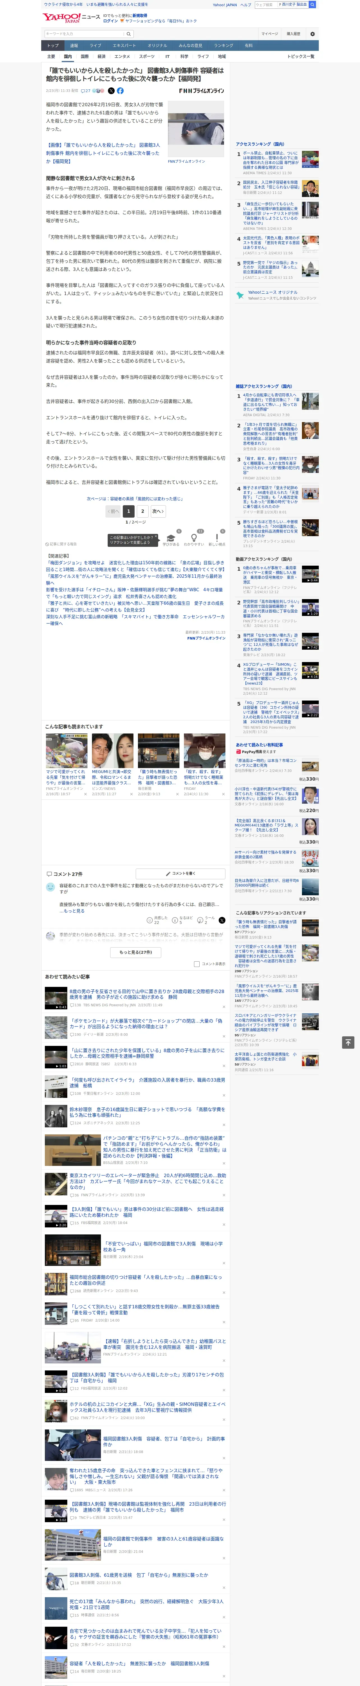Click the keyword search magnifier icon
360x1686 pixels.
click(x=128, y=34)
